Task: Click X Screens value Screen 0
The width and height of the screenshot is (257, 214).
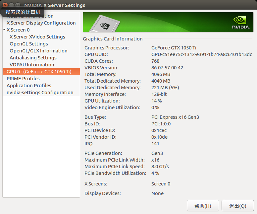Action: click(161, 184)
